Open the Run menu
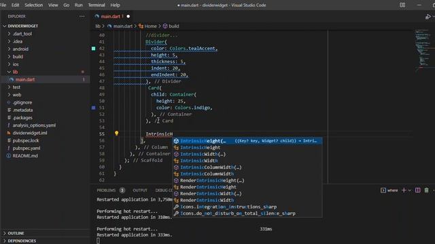The height and width of the screenshot is (244, 435). coord(79,5)
